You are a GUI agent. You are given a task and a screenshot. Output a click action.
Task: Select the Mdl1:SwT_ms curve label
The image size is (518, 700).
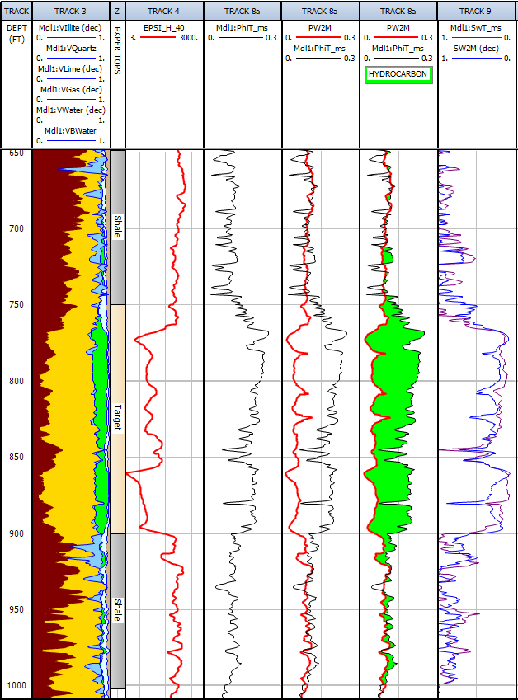[476, 28]
